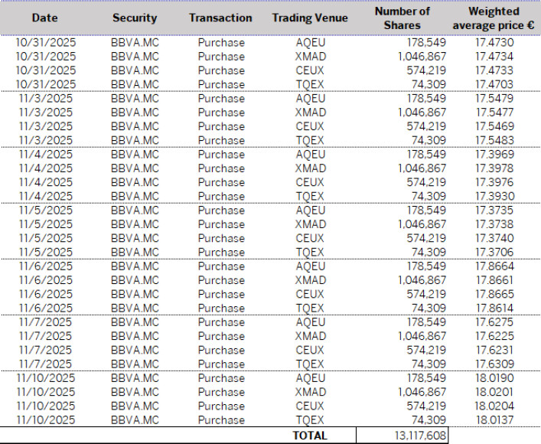Image resolution: width=541 pixels, height=444 pixels.
Task: Click the price value 17.6225
Action: (494, 336)
